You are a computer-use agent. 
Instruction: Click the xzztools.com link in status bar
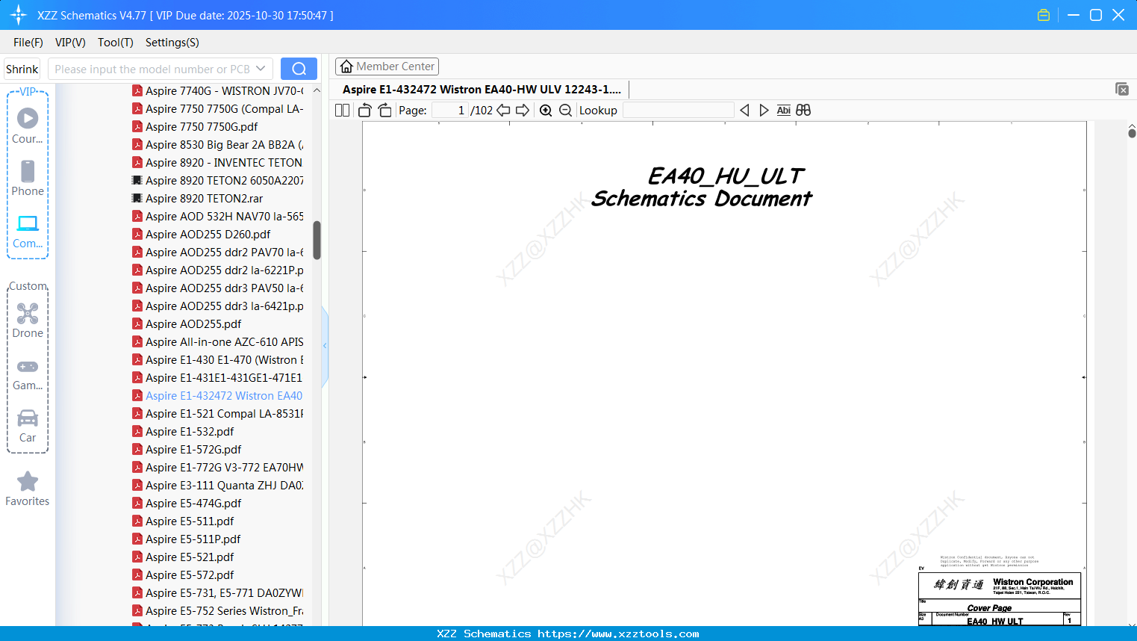pyautogui.click(x=618, y=634)
